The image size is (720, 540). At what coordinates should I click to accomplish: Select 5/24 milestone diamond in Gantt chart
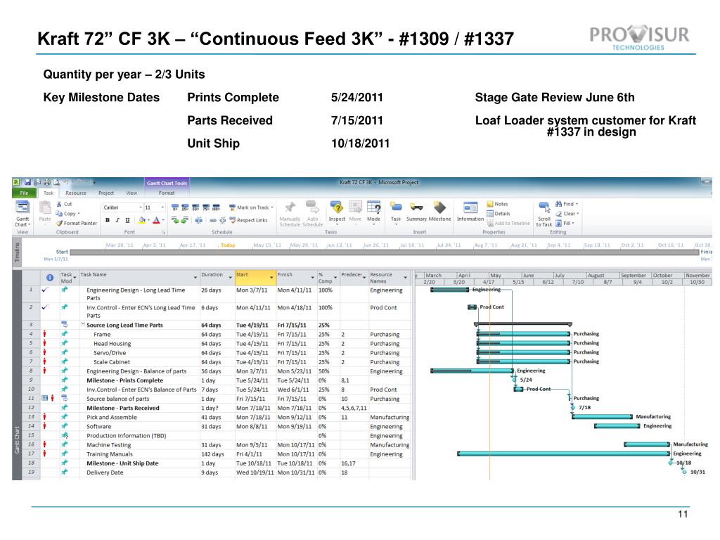point(514,380)
